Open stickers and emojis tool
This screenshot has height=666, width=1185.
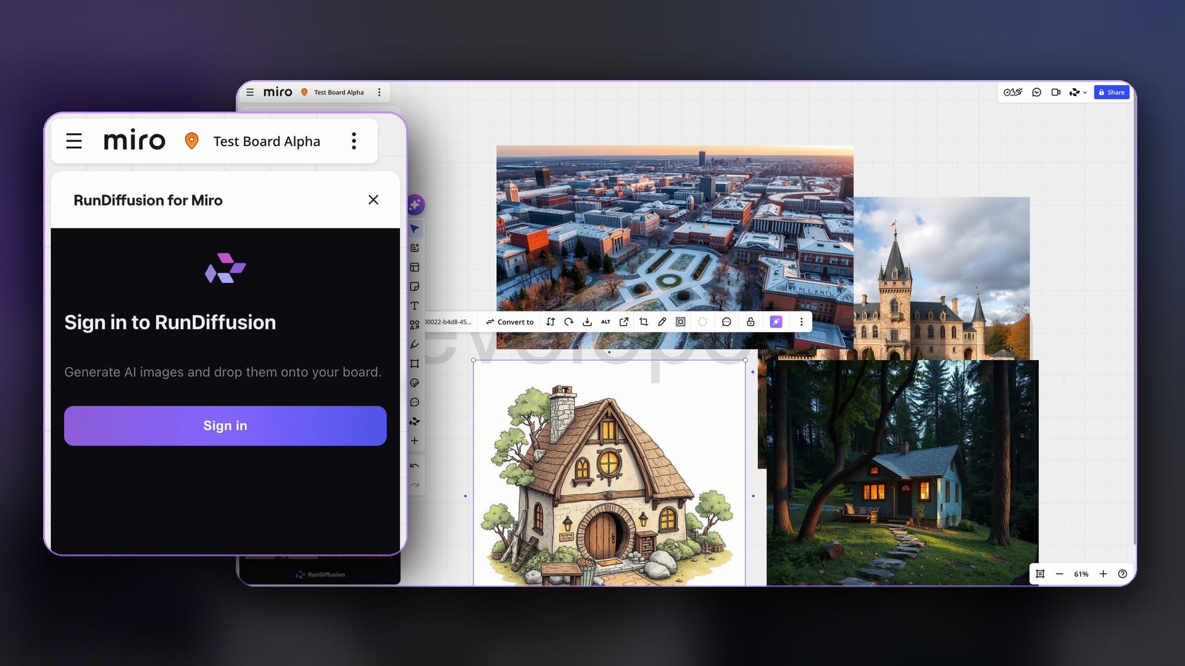tap(415, 383)
